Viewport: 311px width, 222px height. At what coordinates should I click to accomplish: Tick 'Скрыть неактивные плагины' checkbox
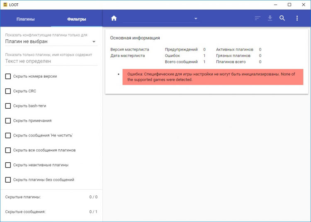(x=8, y=165)
